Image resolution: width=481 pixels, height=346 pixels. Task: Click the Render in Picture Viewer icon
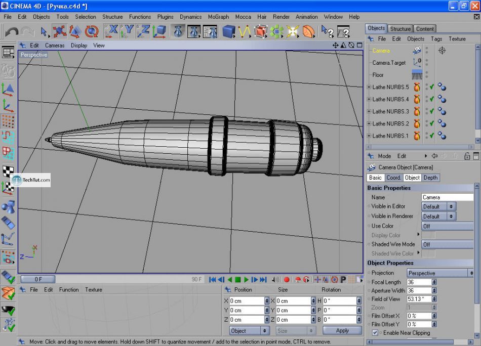(194, 31)
